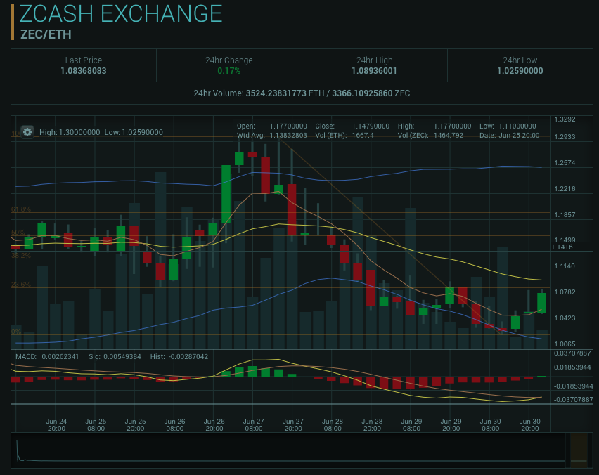599x475 pixels.
Task: Click the overview chart spike at left
Action: [x=17, y=450]
